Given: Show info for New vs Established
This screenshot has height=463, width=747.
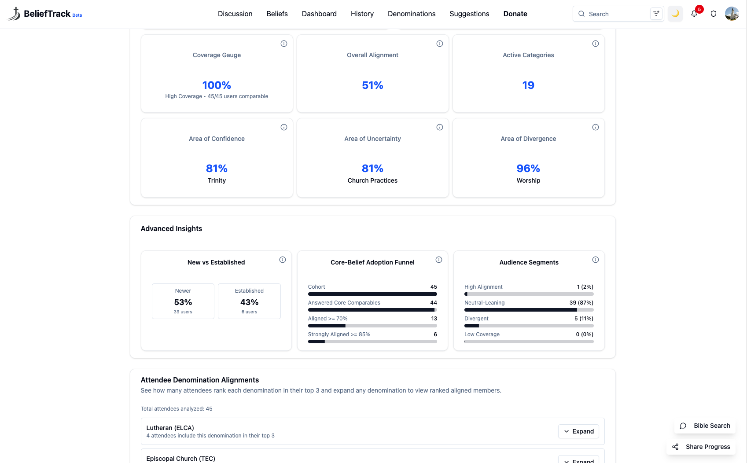Looking at the screenshot, I should 283,260.
